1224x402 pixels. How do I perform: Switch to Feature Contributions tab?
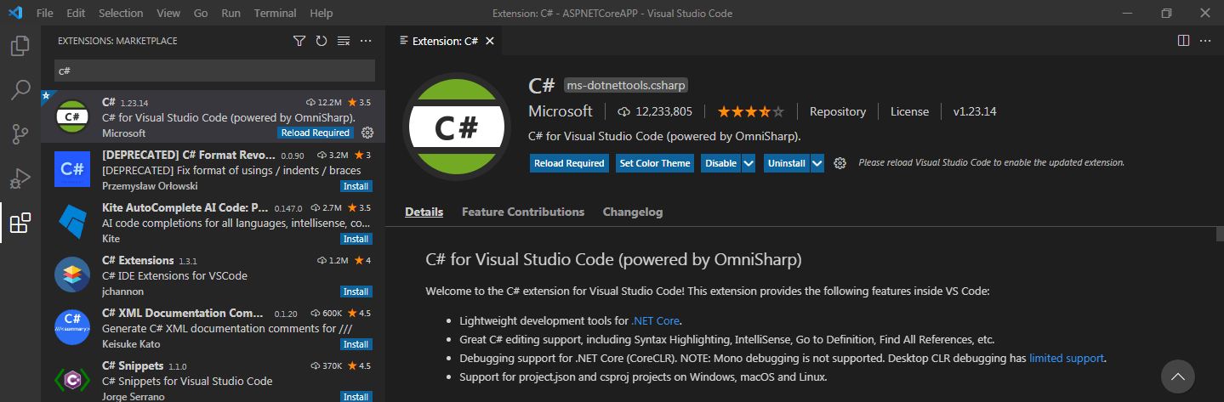(523, 212)
